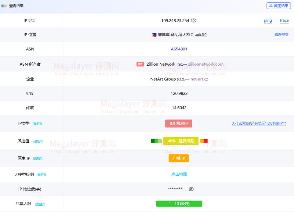Click the circular site logo icon top-left
Screen dimensions: 294x212
(x=4, y=5)
